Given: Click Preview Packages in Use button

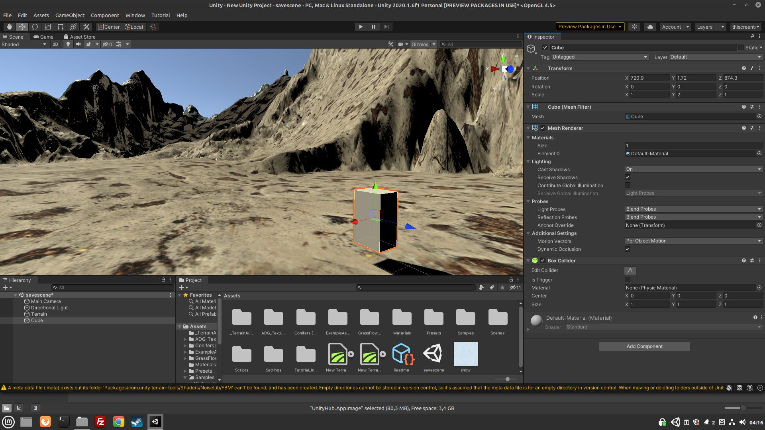Looking at the screenshot, I should pos(590,27).
